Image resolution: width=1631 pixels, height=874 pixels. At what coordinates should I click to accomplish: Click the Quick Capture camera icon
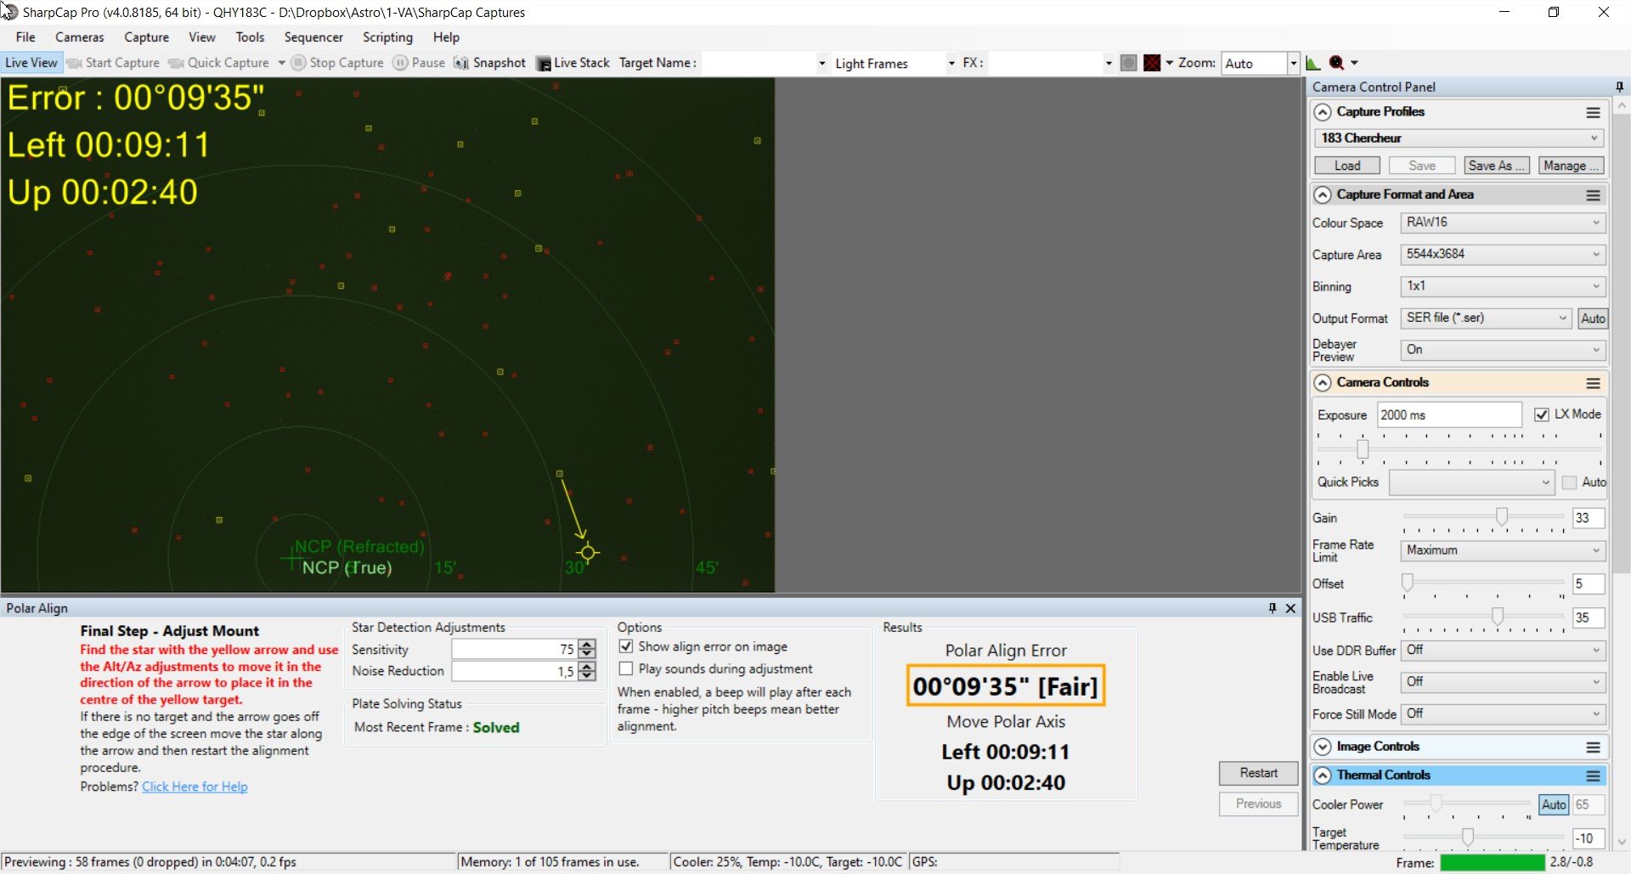tap(176, 63)
